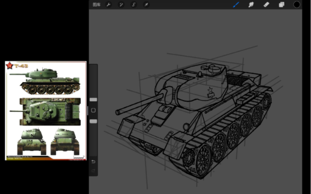Click the Redo arrow in sidebar

[93, 170]
